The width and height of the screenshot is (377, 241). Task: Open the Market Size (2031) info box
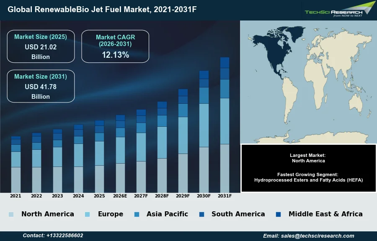click(x=41, y=86)
